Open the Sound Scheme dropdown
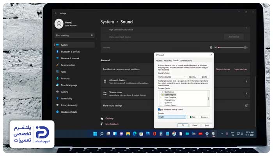 [x=172, y=77]
